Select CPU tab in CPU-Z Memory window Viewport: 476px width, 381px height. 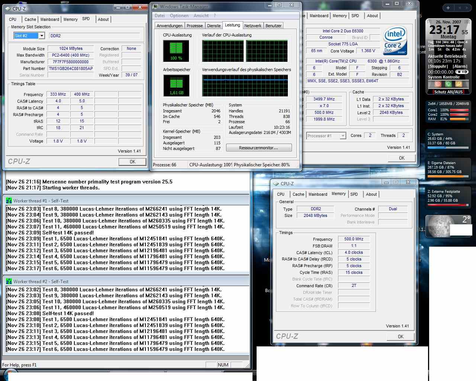click(281, 194)
